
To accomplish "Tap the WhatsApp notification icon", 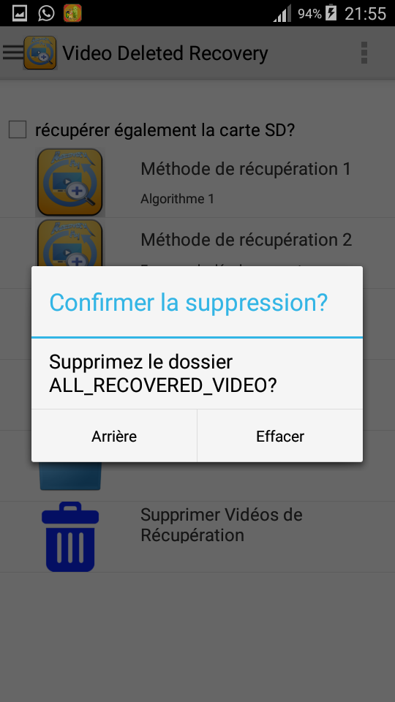I will (x=46, y=13).
